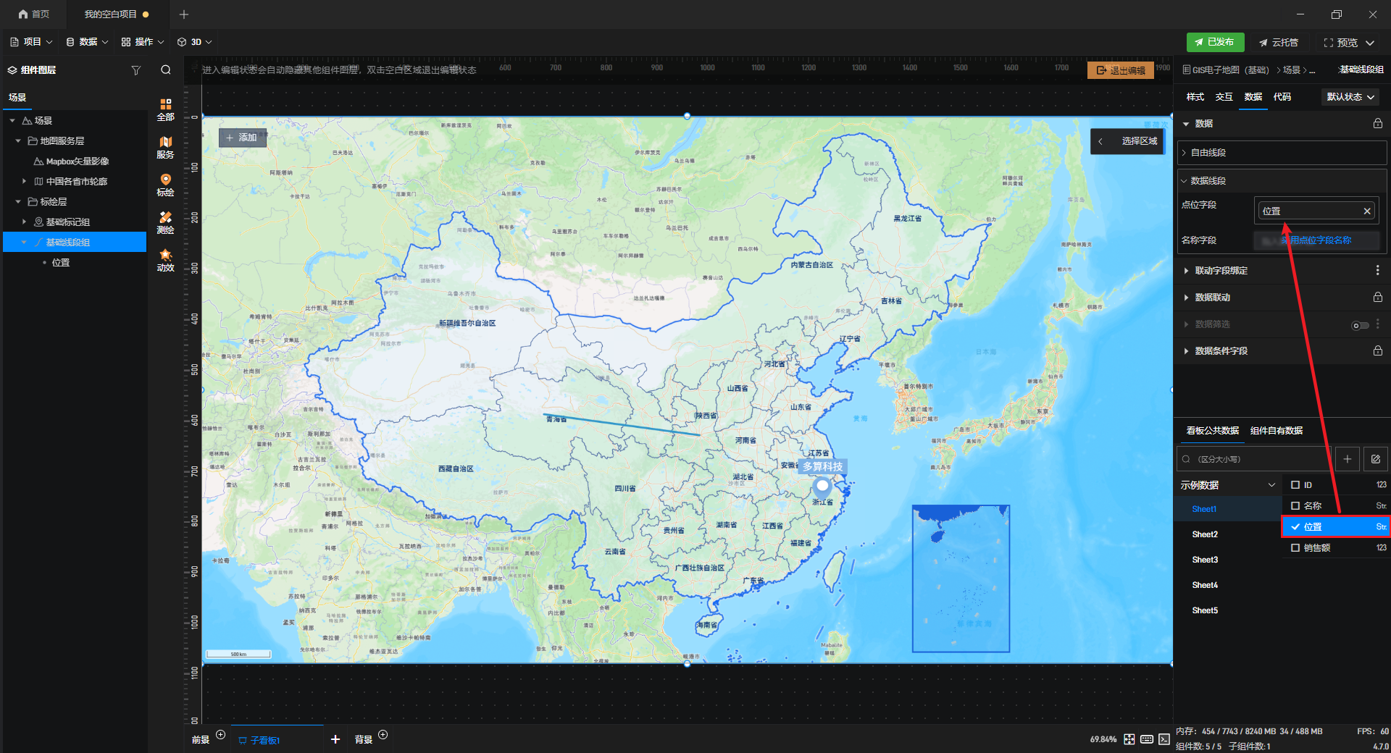Viewport: 1391px width, 753px height.
Task: Open the 组件自有数据 tab
Action: (1276, 431)
